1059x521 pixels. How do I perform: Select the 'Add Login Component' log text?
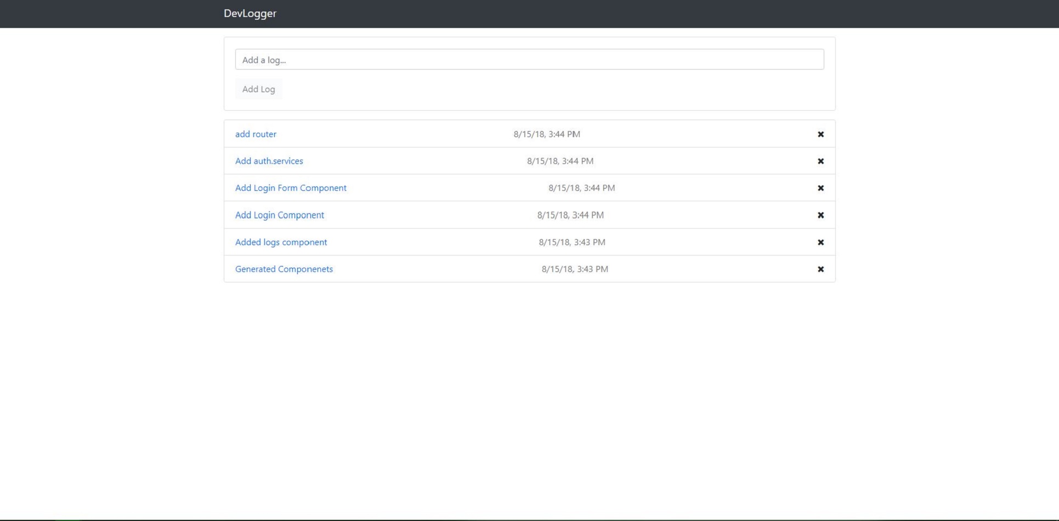pos(279,215)
